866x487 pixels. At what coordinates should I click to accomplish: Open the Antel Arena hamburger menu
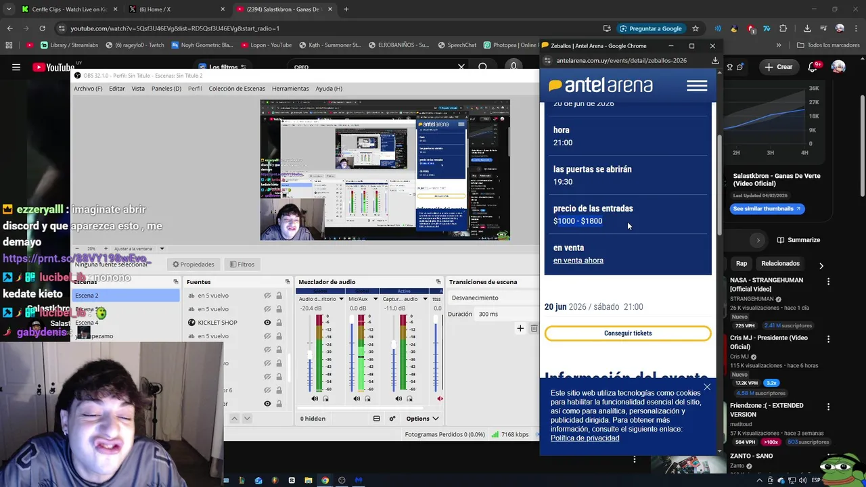[697, 86]
